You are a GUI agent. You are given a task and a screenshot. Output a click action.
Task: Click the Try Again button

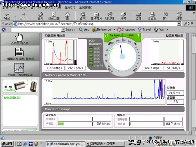coord(113,36)
